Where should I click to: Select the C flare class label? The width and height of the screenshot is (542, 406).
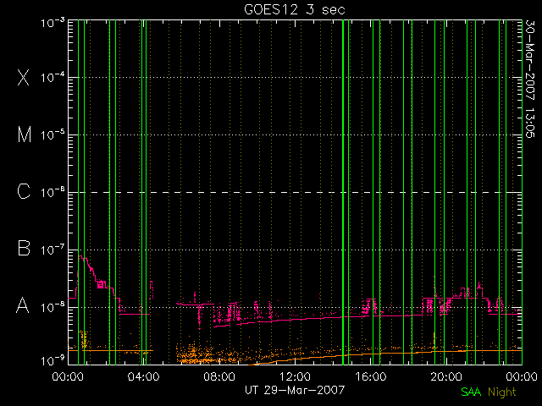point(24,191)
